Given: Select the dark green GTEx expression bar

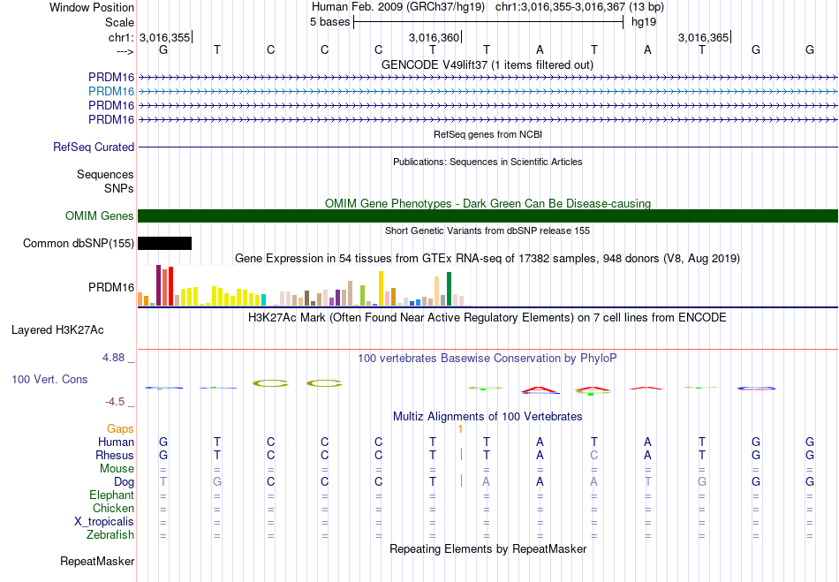Looking at the screenshot, I should [449, 289].
